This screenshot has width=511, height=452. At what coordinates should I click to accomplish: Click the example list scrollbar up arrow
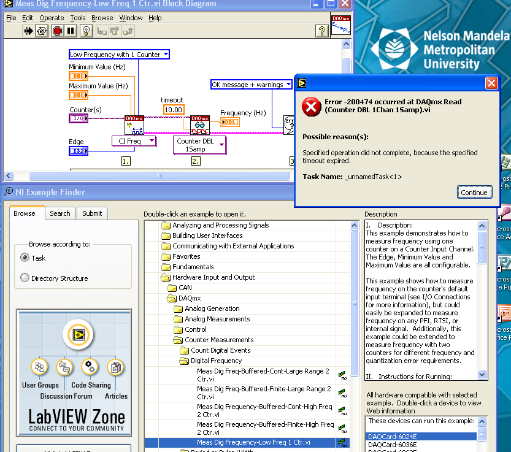[x=354, y=226]
